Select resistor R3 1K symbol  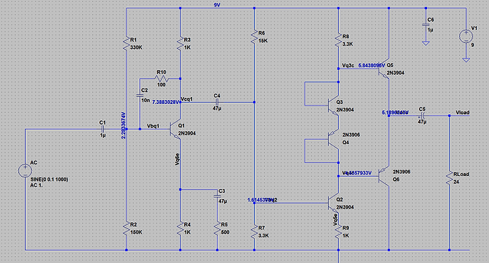pos(180,43)
